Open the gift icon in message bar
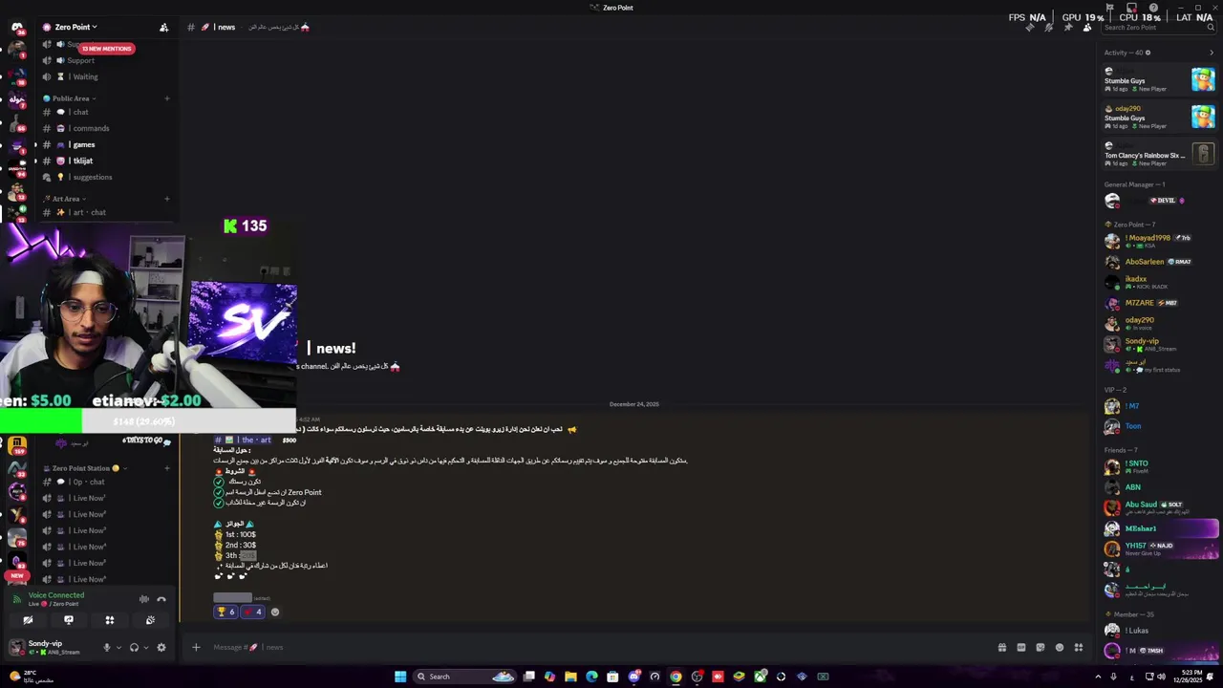The height and width of the screenshot is (688, 1223). pos(1001,647)
